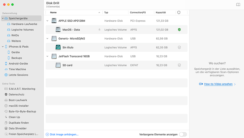Sort list by Kapazität column header
The height and width of the screenshot is (138, 244).
point(161,12)
